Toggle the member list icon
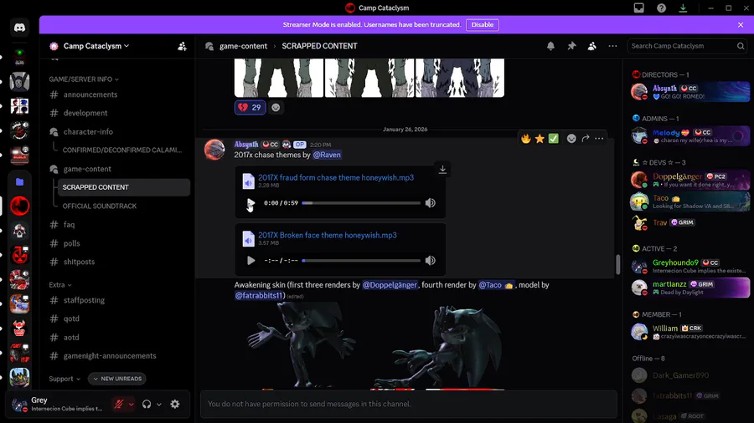 592,46
